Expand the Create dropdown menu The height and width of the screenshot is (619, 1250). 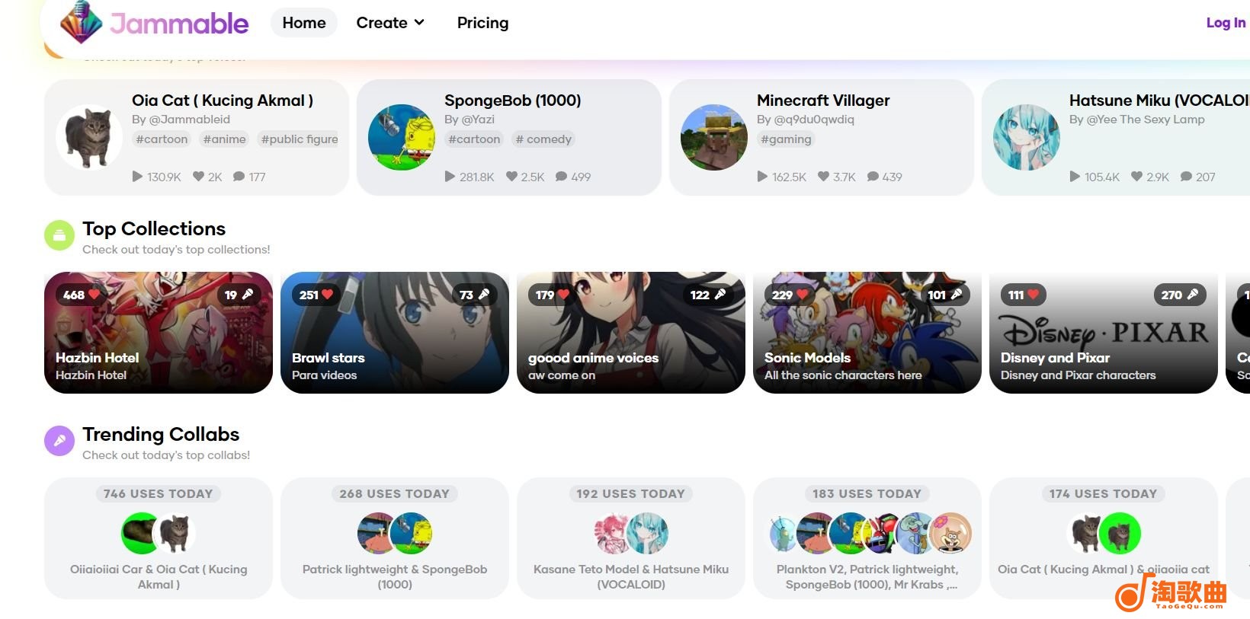coord(390,23)
